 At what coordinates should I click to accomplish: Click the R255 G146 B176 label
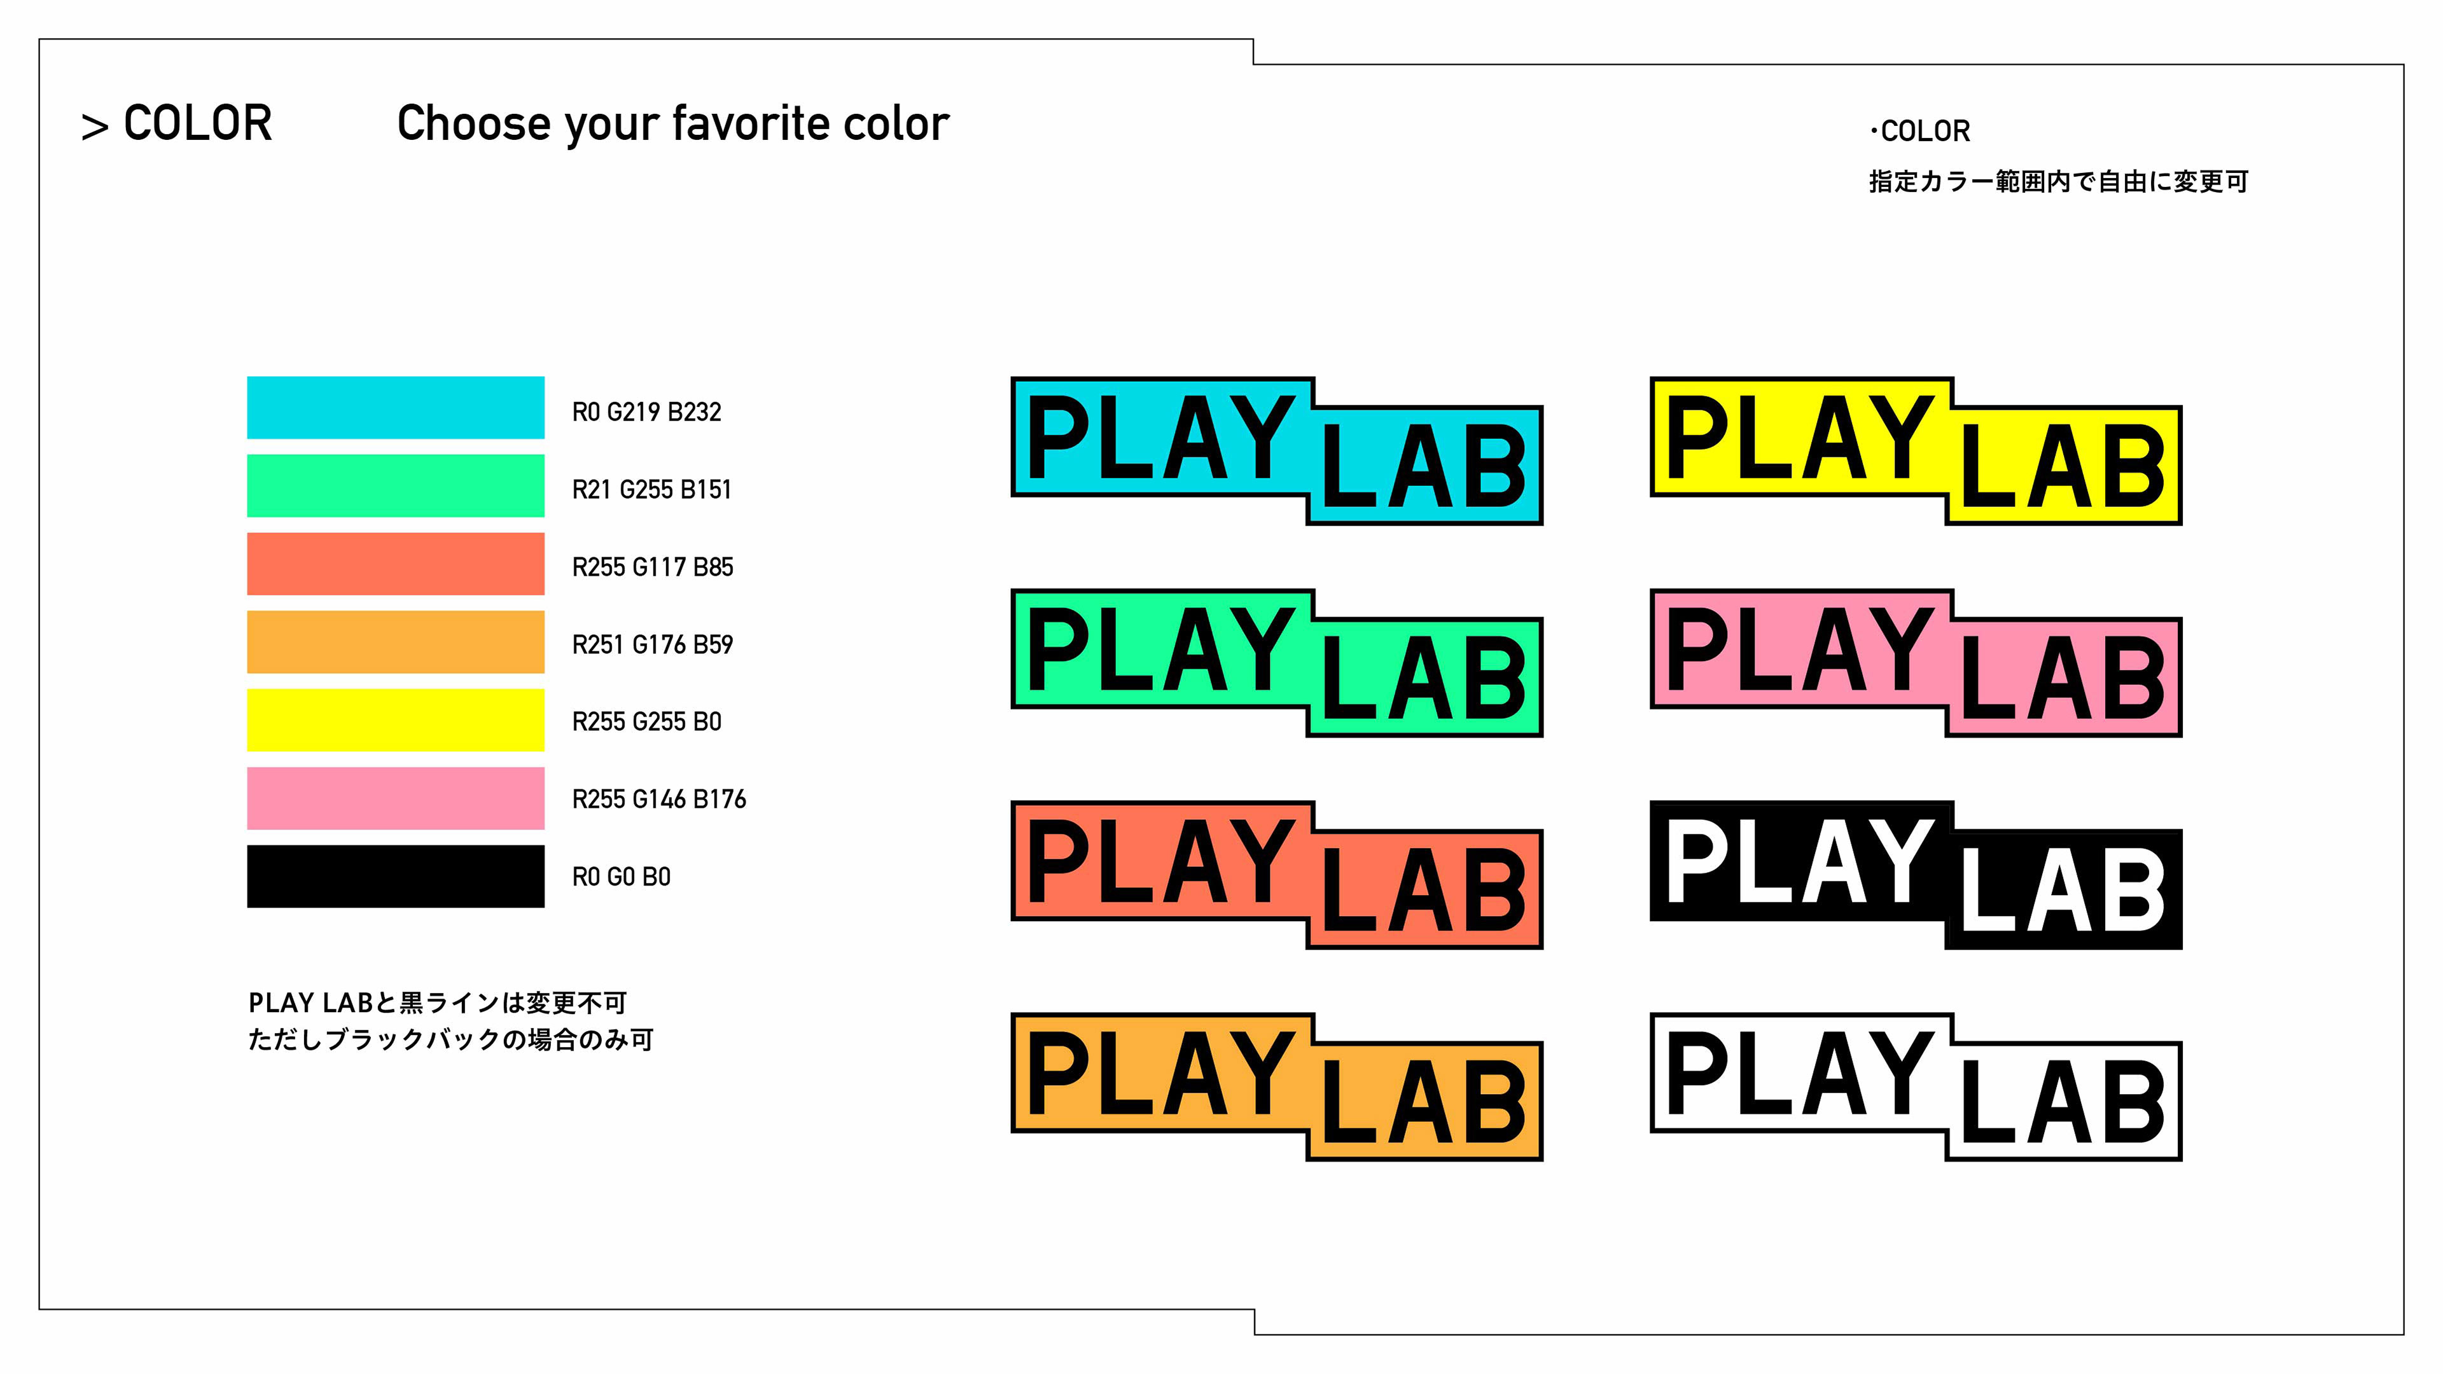pyautogui.click(x=658, y=800)
